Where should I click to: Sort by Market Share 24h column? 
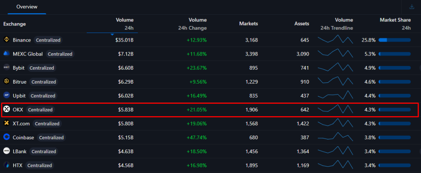pyautogui.click(x=395, y=24)
